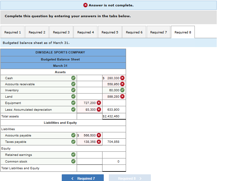Click the 'Liabilities and Equity' section heading
The width and height of the screenshot is (247, 181).
click(x=60, y=122)
